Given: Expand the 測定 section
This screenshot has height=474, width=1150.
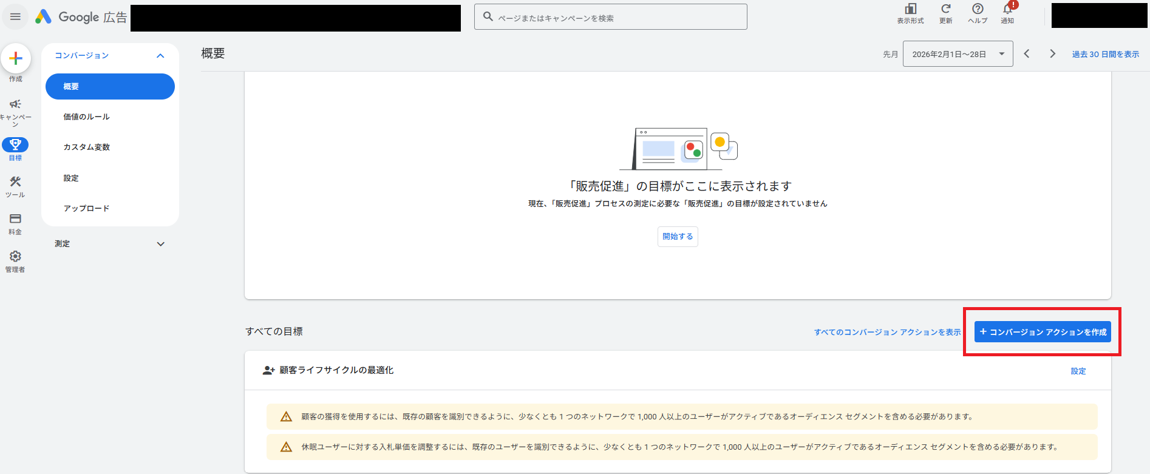Looking at the screenshot, I should [160, 244].
